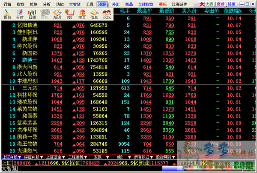This screenshot has height=173, width=257.
Task: Open the red 委托 menu
Action: click(163, 4)
